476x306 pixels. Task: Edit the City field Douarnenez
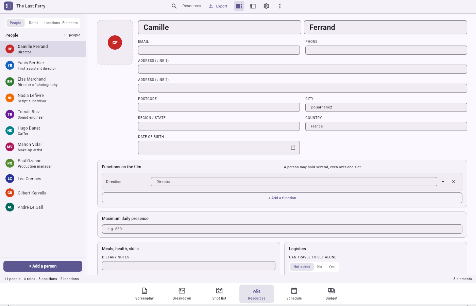click(x=386, y=107)
